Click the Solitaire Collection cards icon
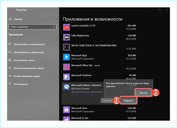177x128 pixels. coord(66,87)
